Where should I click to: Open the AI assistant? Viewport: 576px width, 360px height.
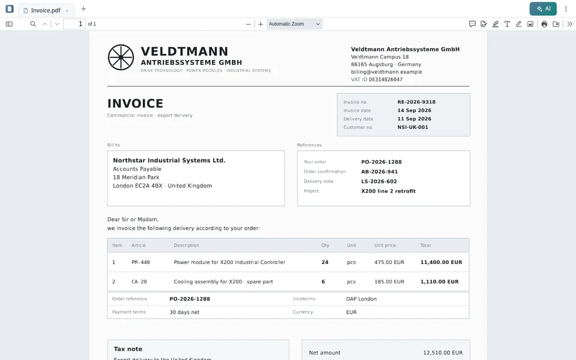(x=543, y=9)
